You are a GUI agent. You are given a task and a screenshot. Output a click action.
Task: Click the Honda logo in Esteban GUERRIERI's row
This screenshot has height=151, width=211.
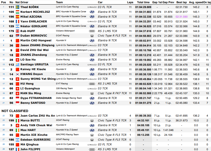pyautogui.click(x=92, y=140)
